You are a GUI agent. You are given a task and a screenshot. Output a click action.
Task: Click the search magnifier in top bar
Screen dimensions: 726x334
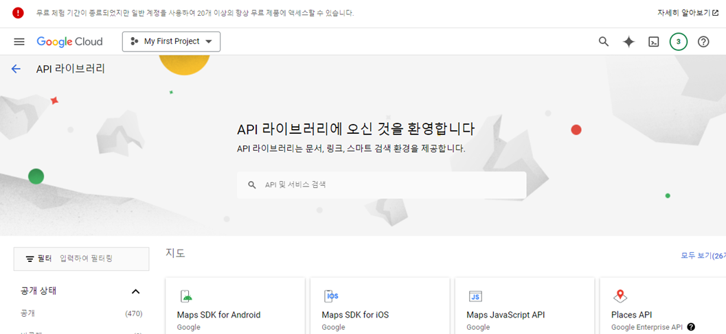[x=603, y=42]
